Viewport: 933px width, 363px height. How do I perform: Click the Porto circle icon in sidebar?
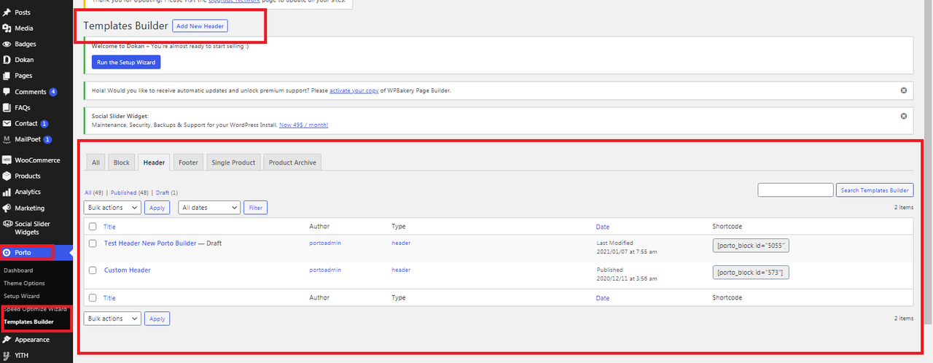tap(7, 253)
